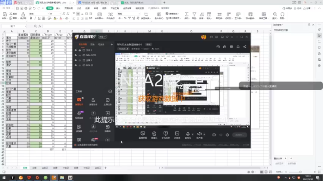Toggle lock on FIFA 23 layer

80,65
